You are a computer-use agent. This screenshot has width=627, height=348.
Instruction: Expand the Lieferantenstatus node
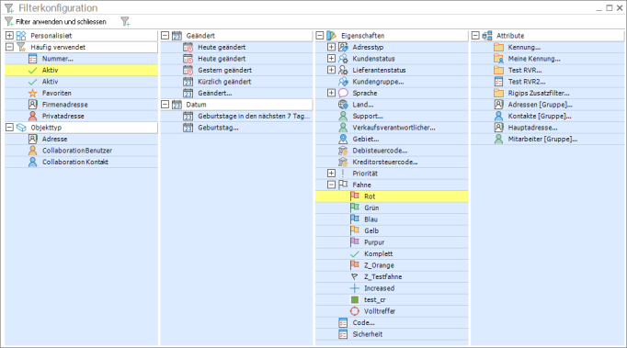(332, 71)
